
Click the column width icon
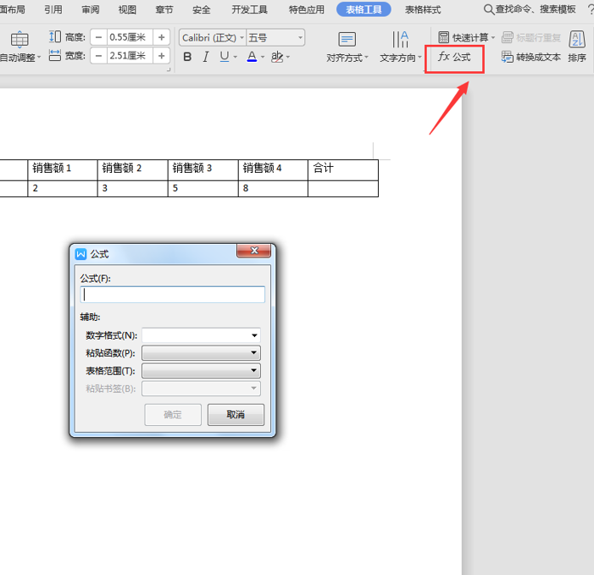click(55, 56)
